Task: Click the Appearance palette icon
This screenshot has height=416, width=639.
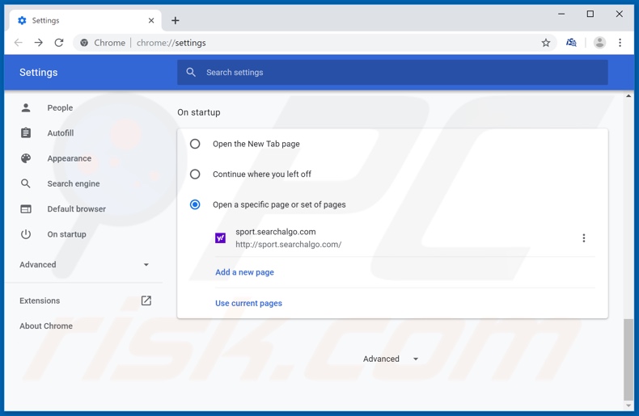Action: tap(26, 158)
